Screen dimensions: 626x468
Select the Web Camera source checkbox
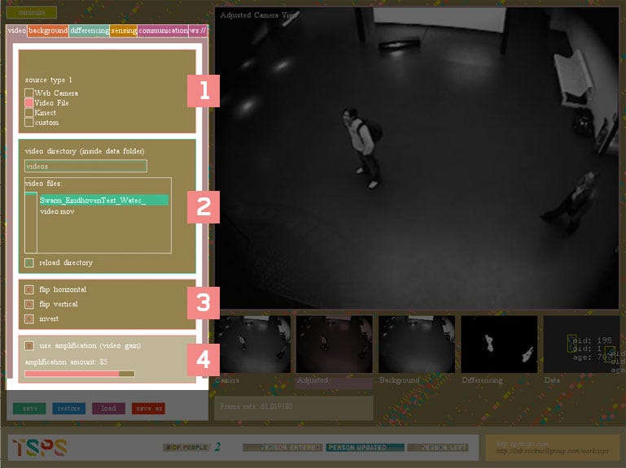pyautogui.click(x=28, y=93)
